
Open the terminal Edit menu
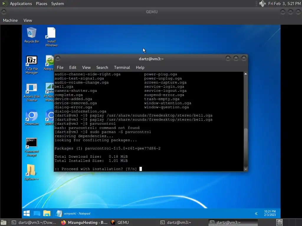pyautogui.click(x=73, y=67)
